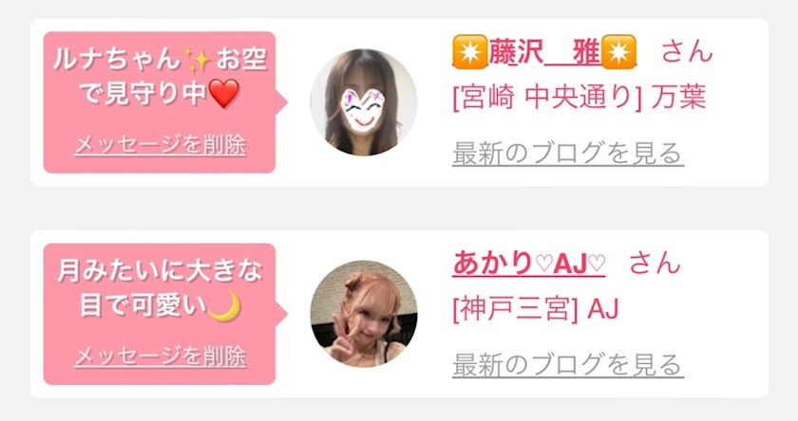Screen dimensions: 798x421
Task: Click the sun emoji before 藤沢 雅
Action: tap(469, 52)
